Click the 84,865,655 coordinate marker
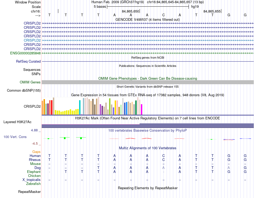 click(212, 11)
